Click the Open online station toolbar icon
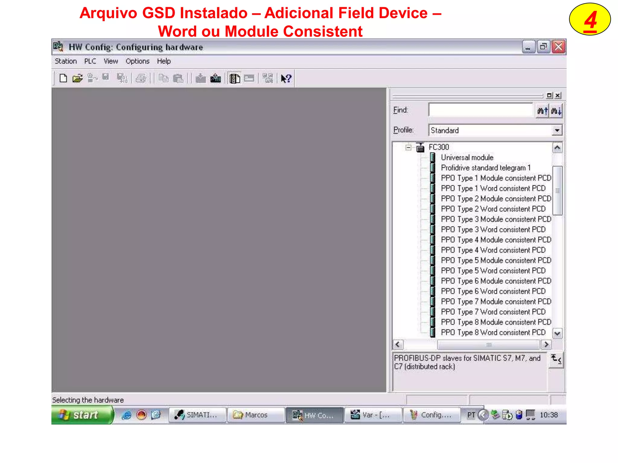 coord(92,78)
